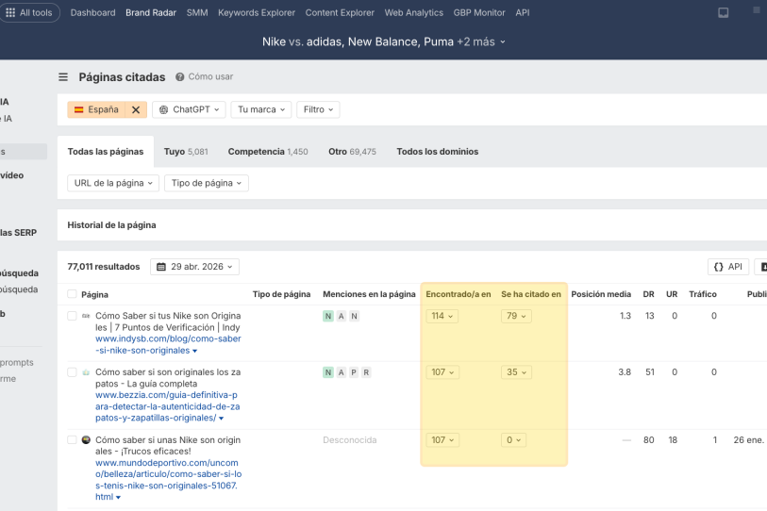Click the N mention badge in first row
The width and height of the screenshot is (767, 511).
(327, 316)
